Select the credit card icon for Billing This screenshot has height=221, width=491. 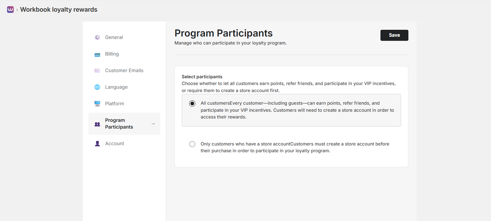pyautogui.click(x=97, y=54)
